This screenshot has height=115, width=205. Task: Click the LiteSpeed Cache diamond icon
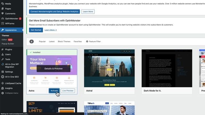pos(3,83)
